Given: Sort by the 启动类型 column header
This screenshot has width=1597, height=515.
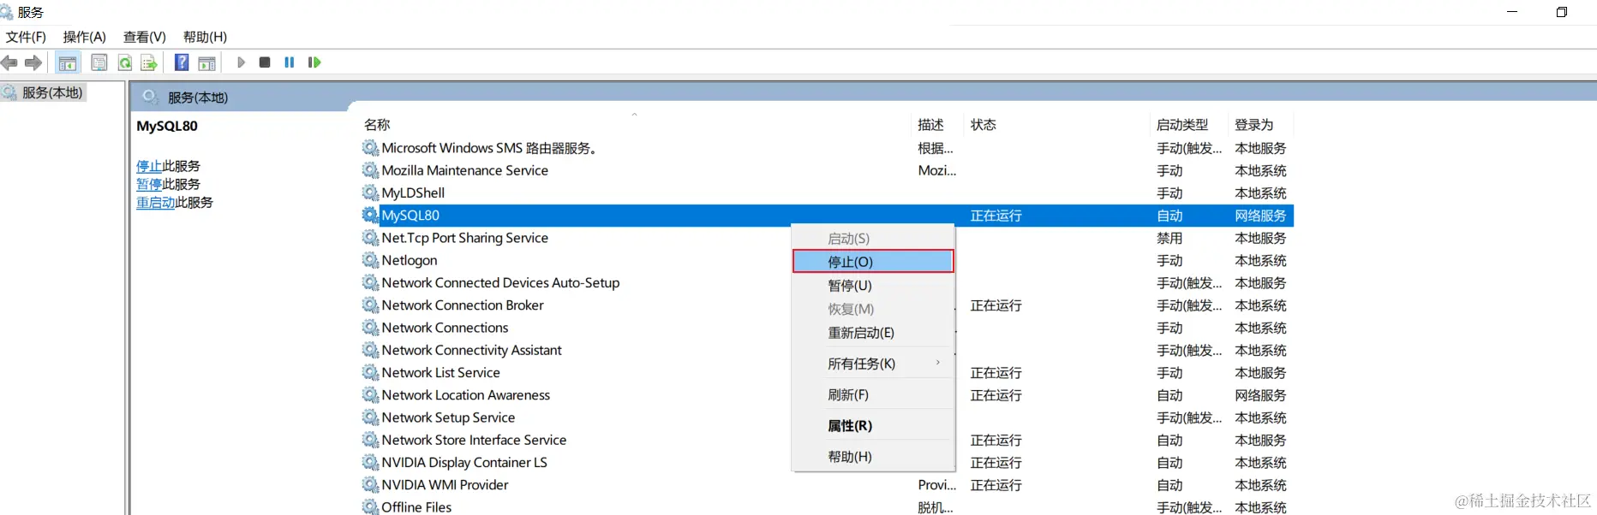Looking at the screenshot, I should [1182, 125].
